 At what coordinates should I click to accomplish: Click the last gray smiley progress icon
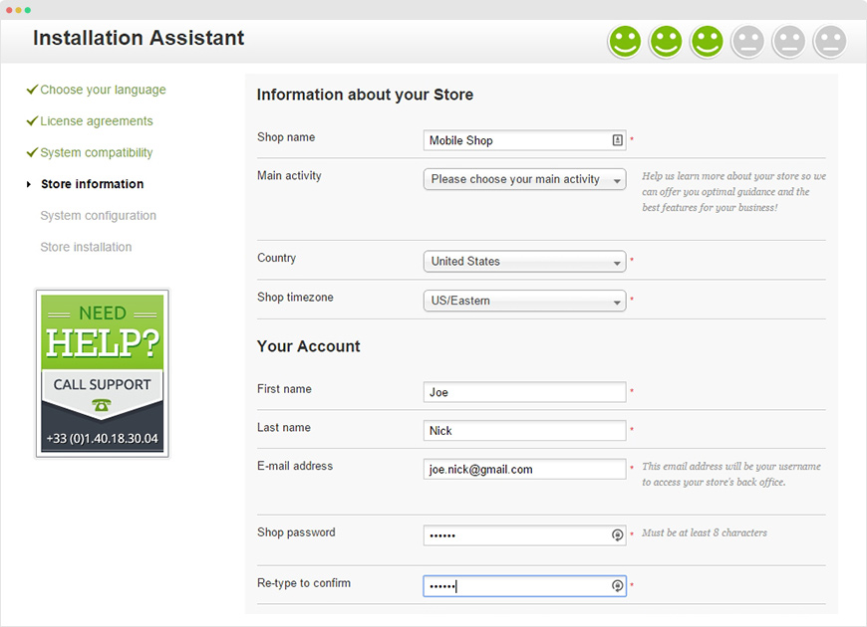(x=829, y=42)
